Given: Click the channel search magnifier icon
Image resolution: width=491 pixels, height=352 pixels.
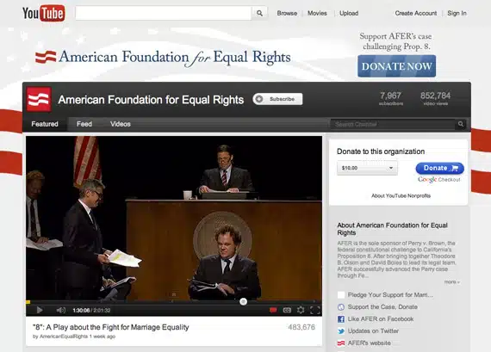Looking at the screenshot, I should click(x=461, y=124).
